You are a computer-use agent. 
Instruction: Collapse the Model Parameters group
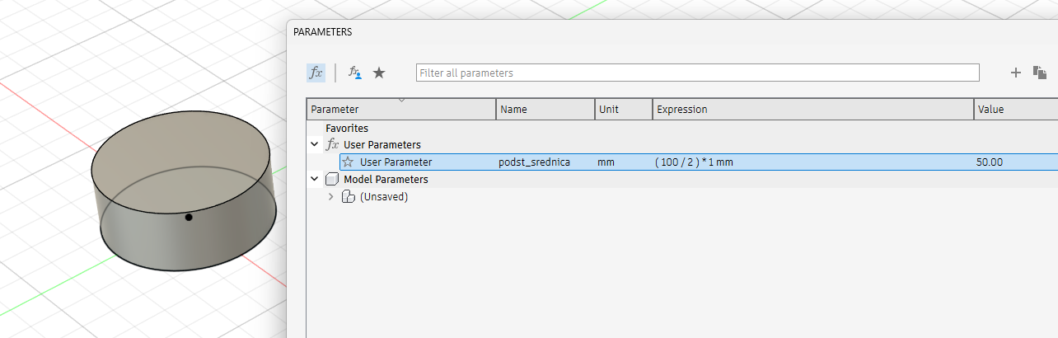click(x=314, y=179)
